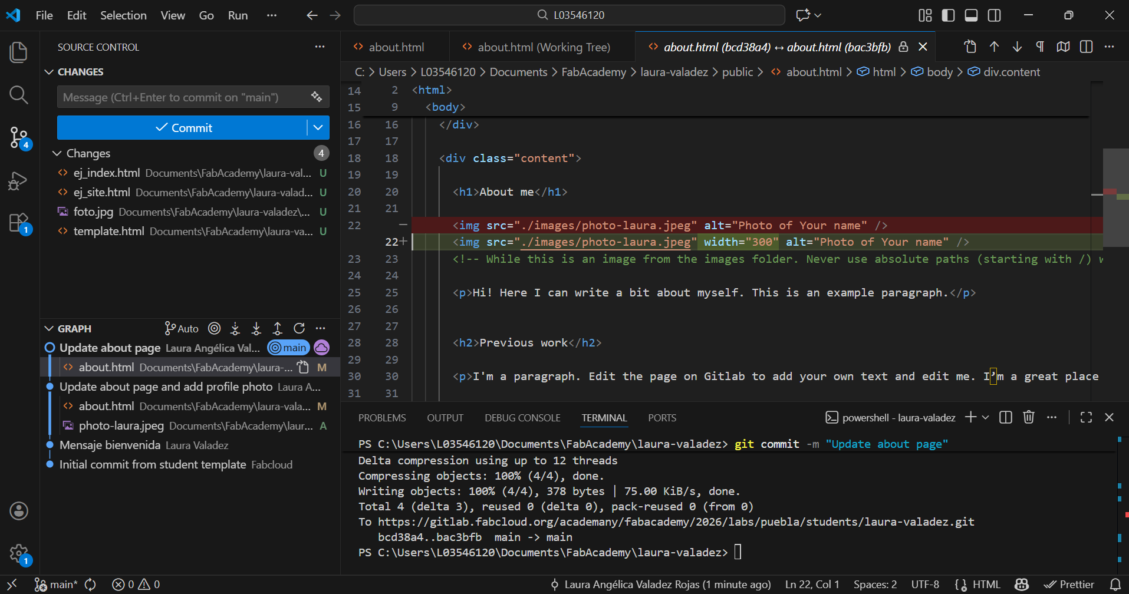This screenshot has height=594, width=1129.
Task: Open Run and Debug view
Action: (x=19, y=181)
